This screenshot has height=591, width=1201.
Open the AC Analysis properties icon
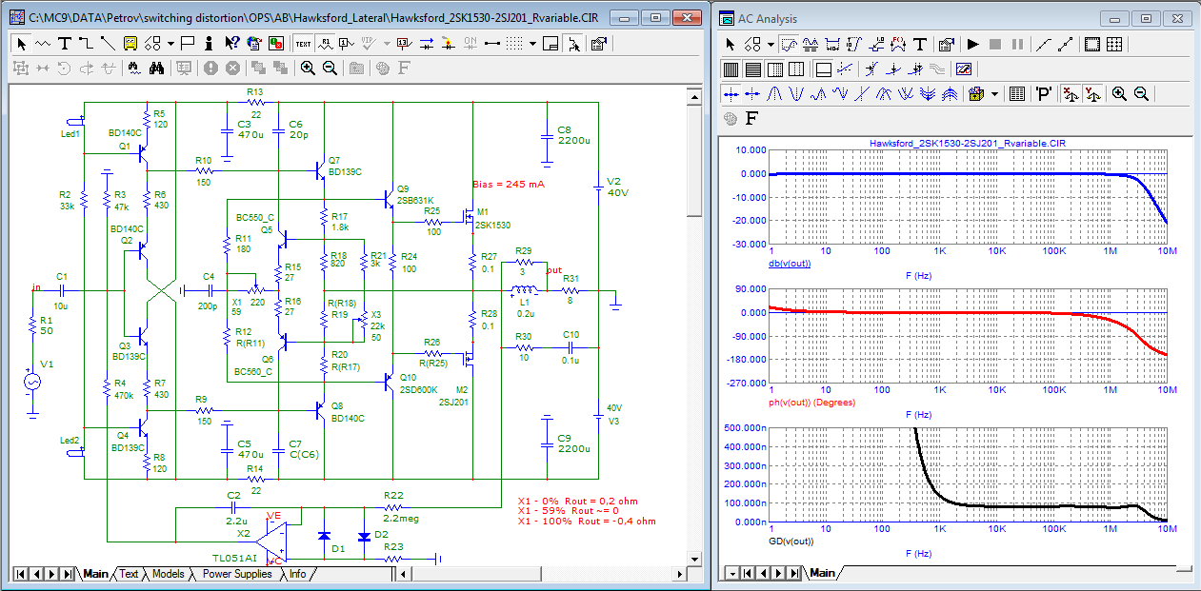pos(946,44)
